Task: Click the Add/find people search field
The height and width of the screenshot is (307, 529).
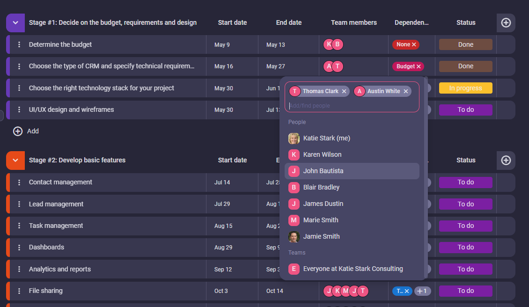Action: [x=352, y=105]
